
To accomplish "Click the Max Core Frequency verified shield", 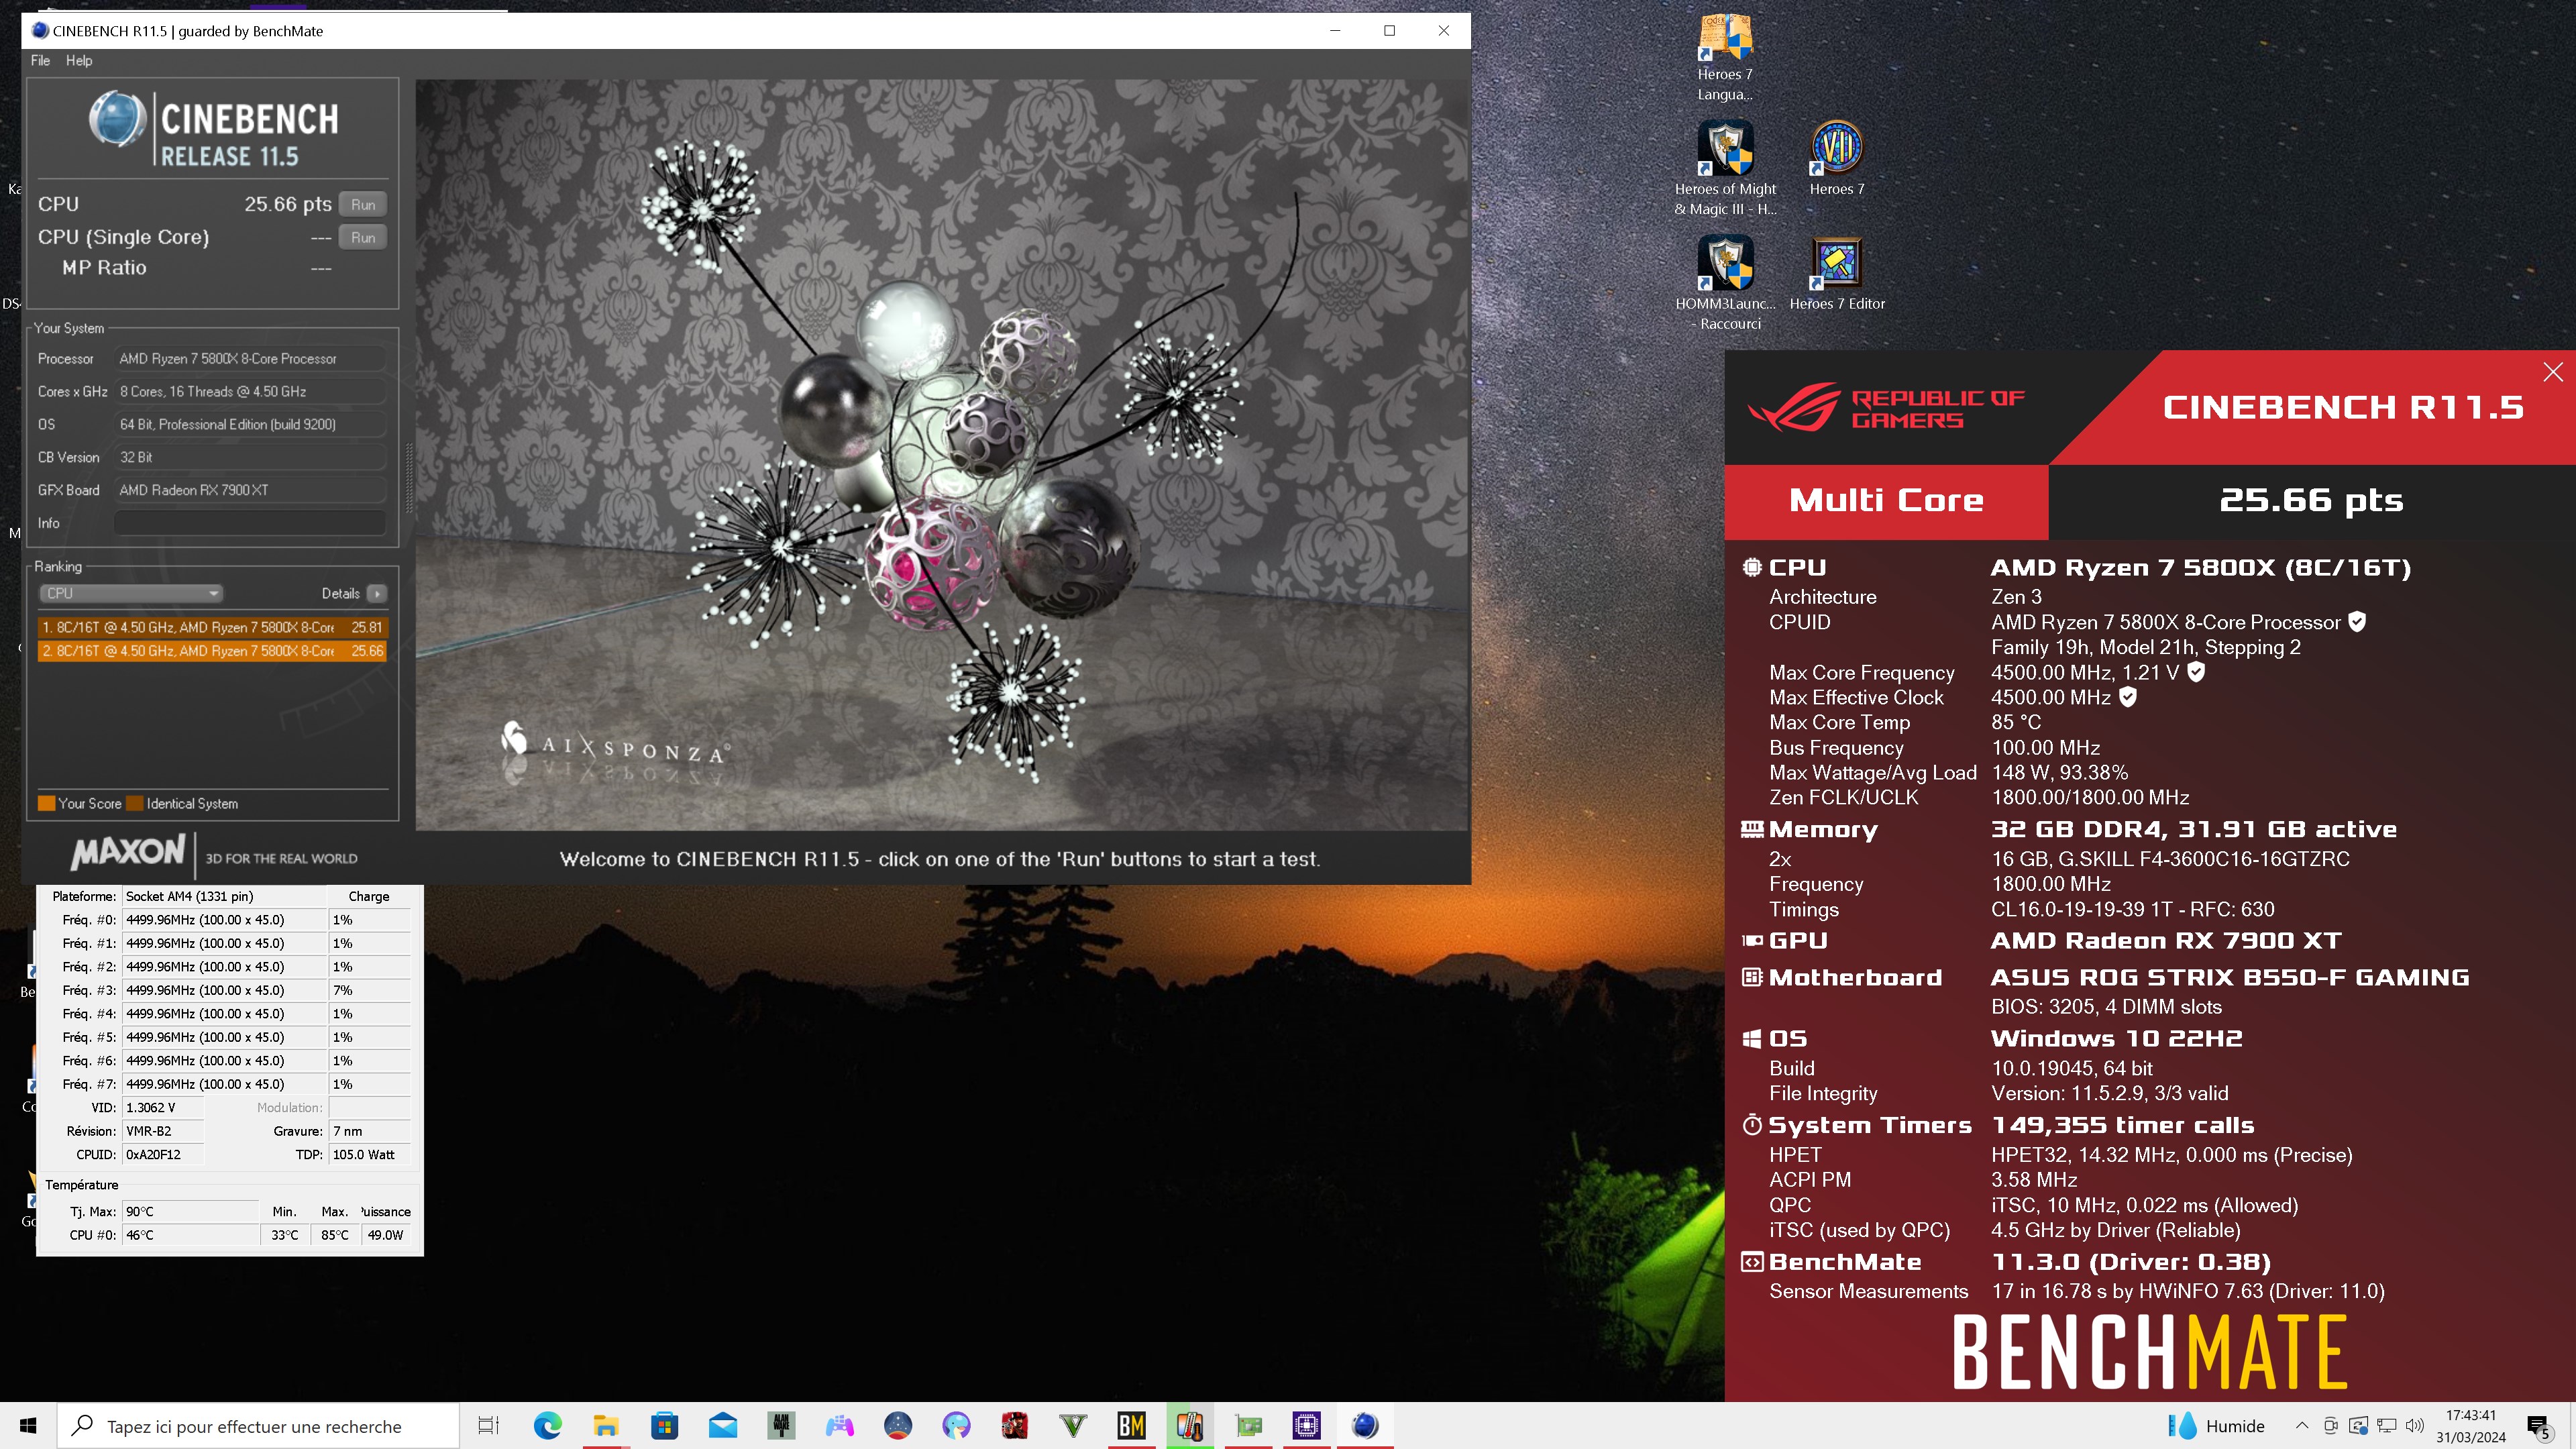I will coord(2196,672).
